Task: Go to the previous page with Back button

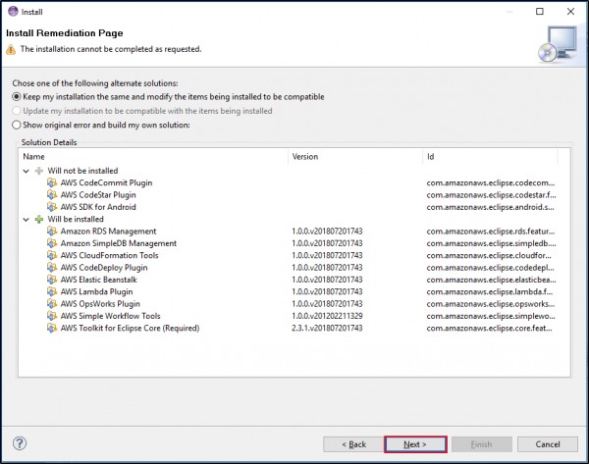Action: click(353, 444)
